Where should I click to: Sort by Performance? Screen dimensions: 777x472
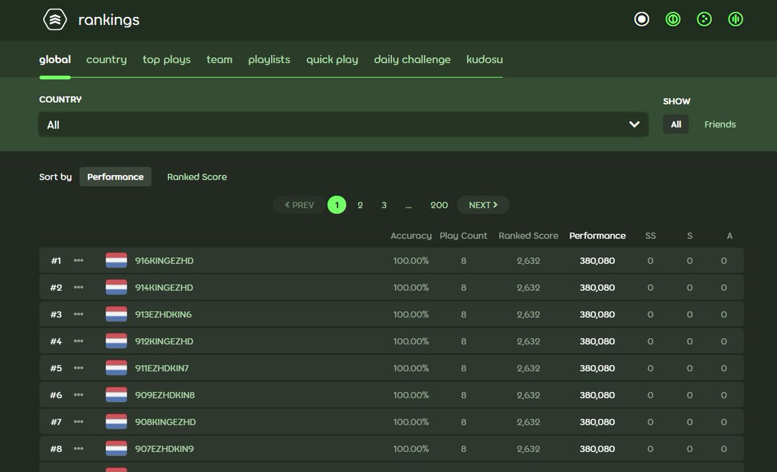pos(115,177)
